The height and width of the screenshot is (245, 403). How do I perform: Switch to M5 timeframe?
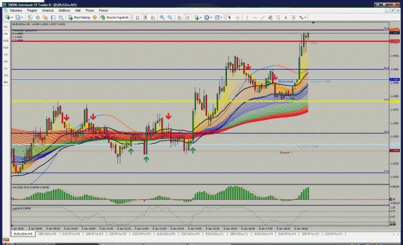(6, 34)
